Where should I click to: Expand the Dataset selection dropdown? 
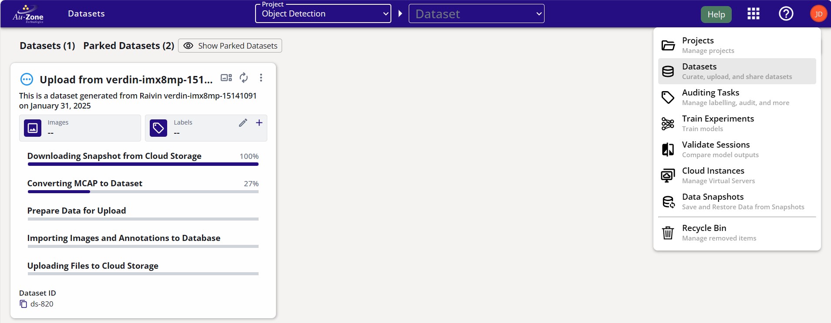pos(476,14)
